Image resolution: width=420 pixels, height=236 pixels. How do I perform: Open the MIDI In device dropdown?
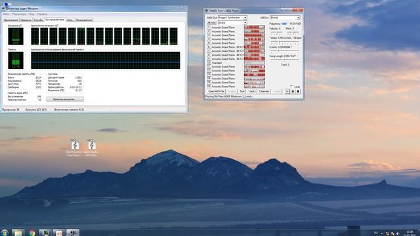click(x=285, y=18)
